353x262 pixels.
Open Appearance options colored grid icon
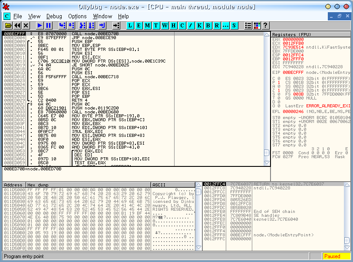click(257, 26)
